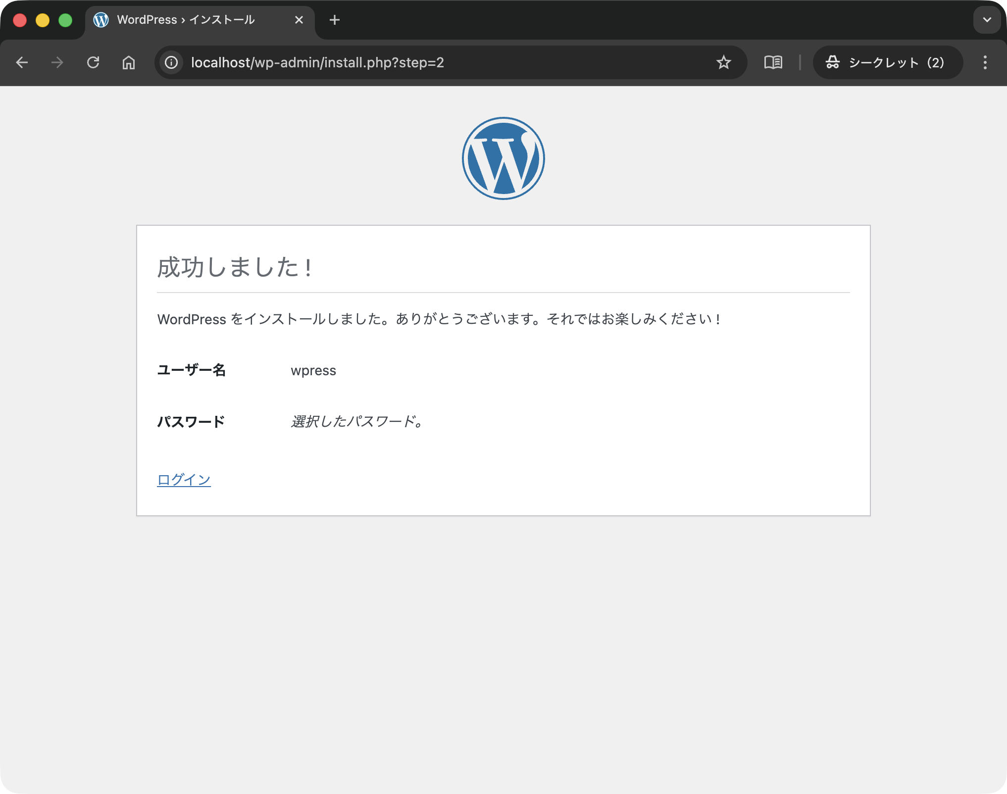
Task: Open the three-dot browser menu
Action: pyautogui.click(x=985, y=62)
